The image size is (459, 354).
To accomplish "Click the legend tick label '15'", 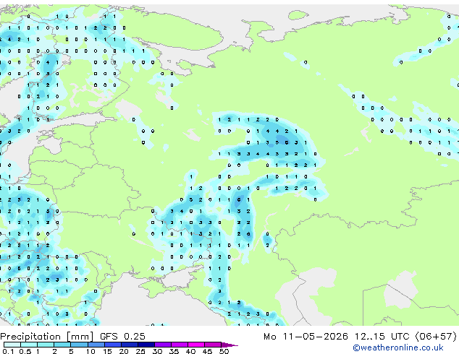I will point(107,351).
